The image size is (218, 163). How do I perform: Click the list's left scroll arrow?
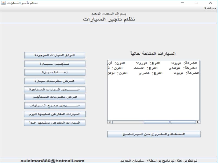110,122
